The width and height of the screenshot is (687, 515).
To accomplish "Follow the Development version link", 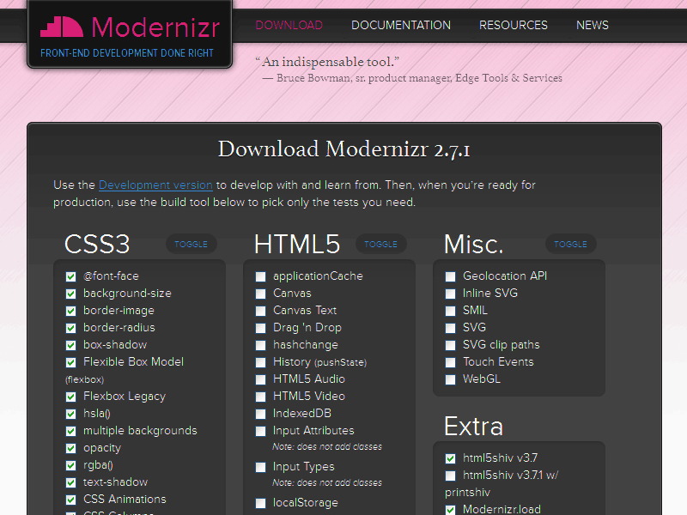I will 155,185.
